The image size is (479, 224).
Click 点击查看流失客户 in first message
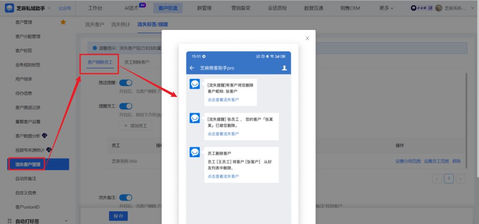click(x=223, y=100)
